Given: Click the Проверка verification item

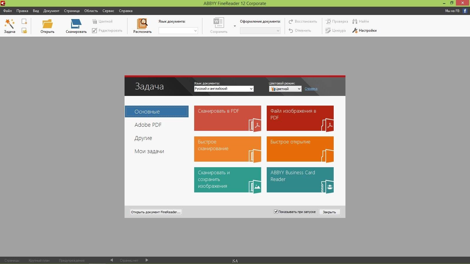Looking at the screenshot, I should point(337,21).
